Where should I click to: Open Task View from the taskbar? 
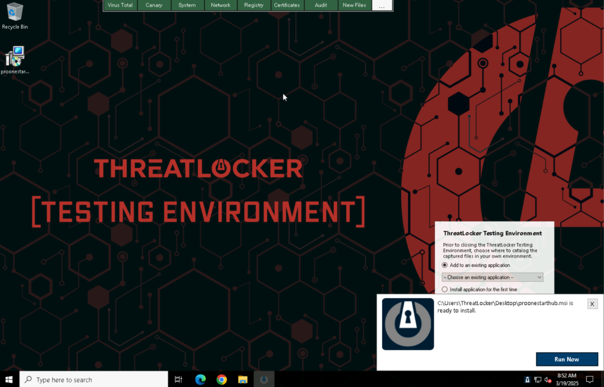[x=179, y=379]
